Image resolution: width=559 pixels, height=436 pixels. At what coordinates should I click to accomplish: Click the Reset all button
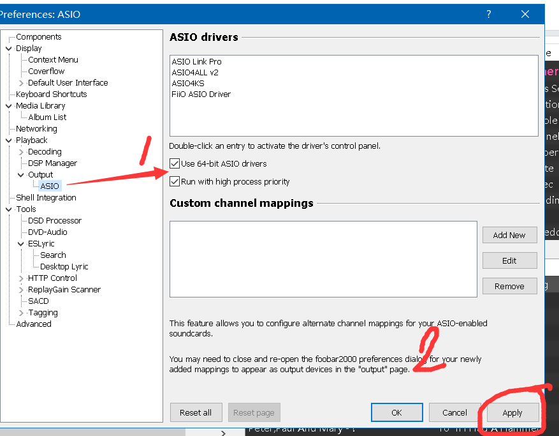[x=196, y=412]
